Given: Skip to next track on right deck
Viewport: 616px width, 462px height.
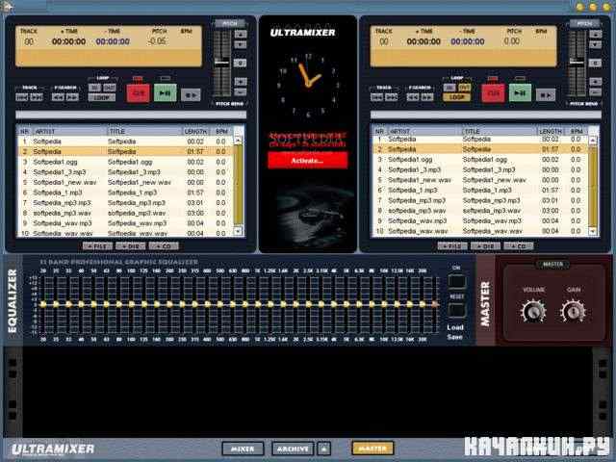Looking at the screenshot, I should coord(392,97).
